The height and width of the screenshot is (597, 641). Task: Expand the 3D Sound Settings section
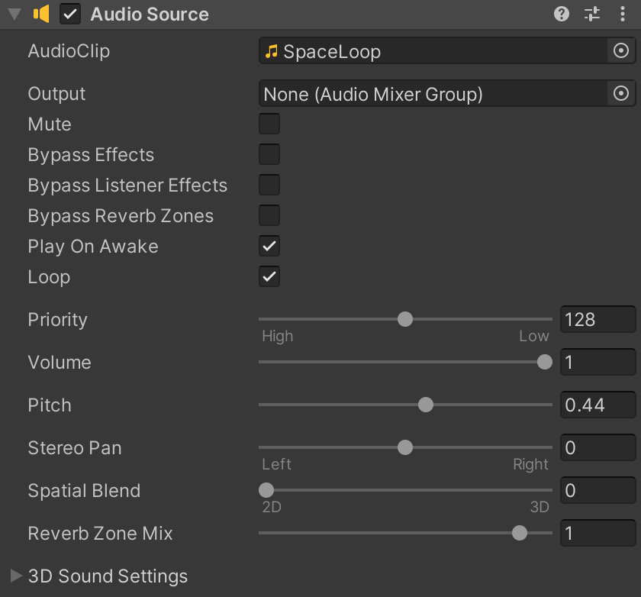coord(16,576)
